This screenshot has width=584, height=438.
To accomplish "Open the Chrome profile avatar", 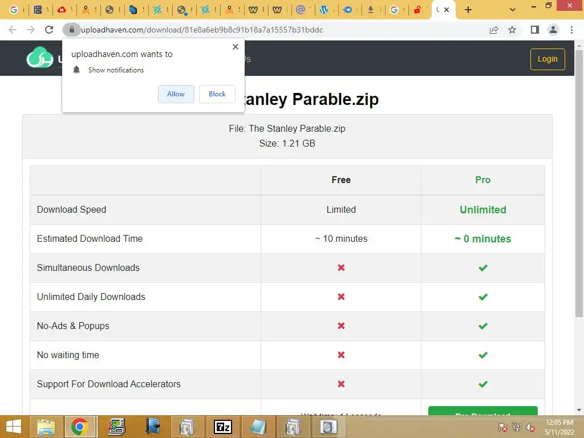I will click(553, 30).
